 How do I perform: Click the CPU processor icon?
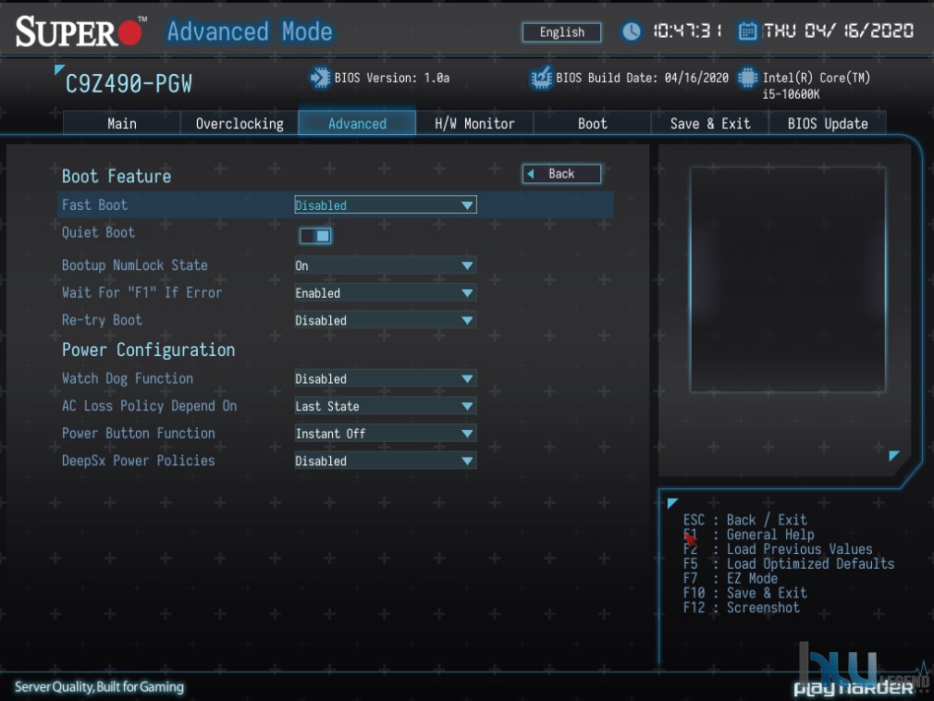coord(747,78)
